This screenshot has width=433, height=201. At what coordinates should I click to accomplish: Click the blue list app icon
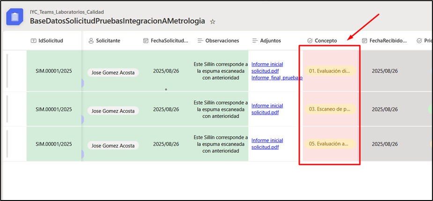coord(15,17)
